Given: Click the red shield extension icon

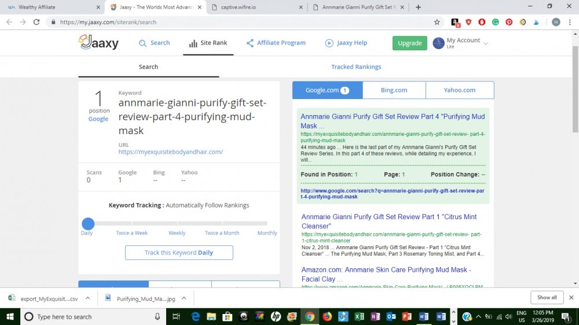Looking at the screenshot, I should pyautogui.click(x=468, y=22).
